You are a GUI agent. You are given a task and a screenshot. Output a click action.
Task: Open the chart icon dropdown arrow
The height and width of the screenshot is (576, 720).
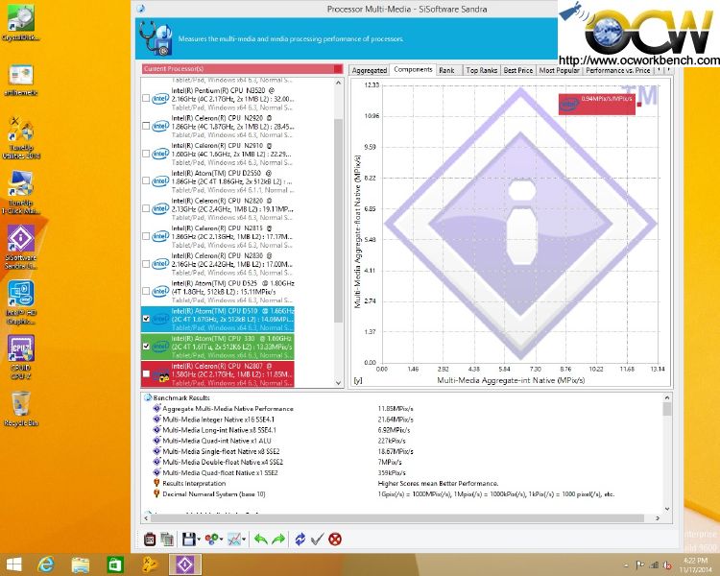244,540
